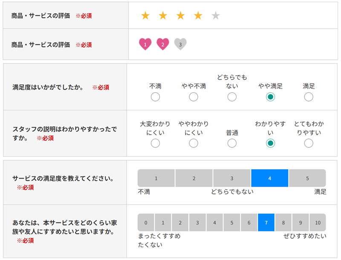Click the まったくすすめたくない scale label
This screenshot has height=260, width=341.
(x=159, y=240)
